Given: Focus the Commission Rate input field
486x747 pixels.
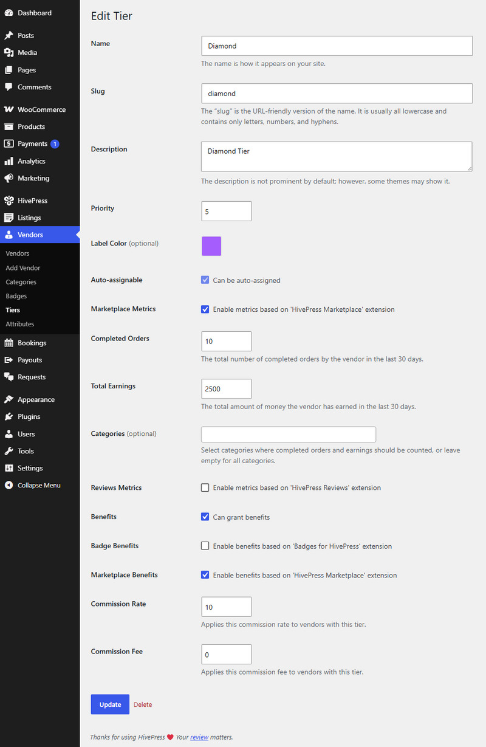Looking at the screenshot, I should [226, 607].
